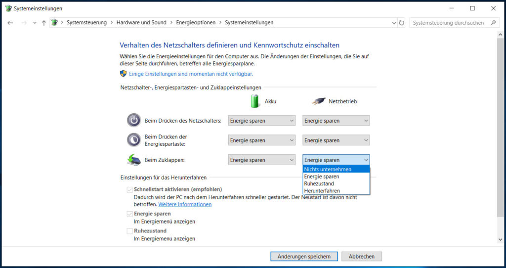Viewport: 506px width, 268px height.
Task: Open Akku dropdown for Beim Zuklappen
Action: coord(262,160)
